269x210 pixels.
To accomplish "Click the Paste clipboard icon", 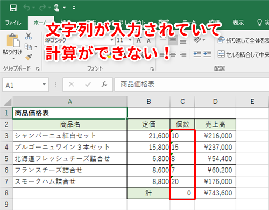I will click(13, 41).
